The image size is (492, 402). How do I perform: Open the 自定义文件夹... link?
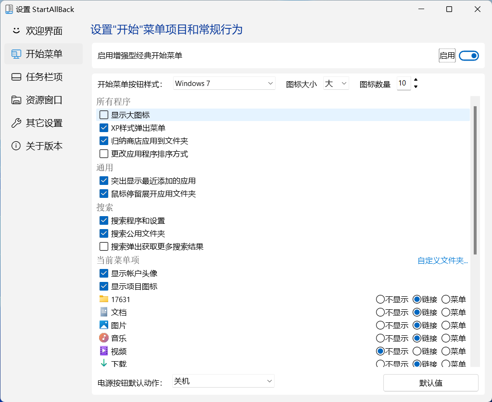[442, 261]
